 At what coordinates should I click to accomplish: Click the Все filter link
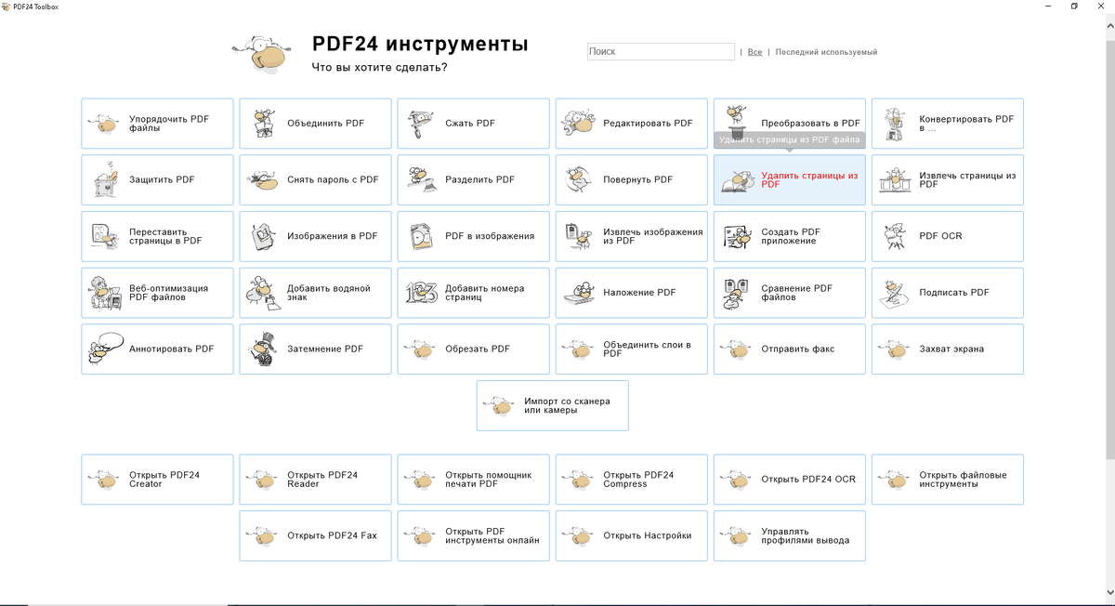754,52
